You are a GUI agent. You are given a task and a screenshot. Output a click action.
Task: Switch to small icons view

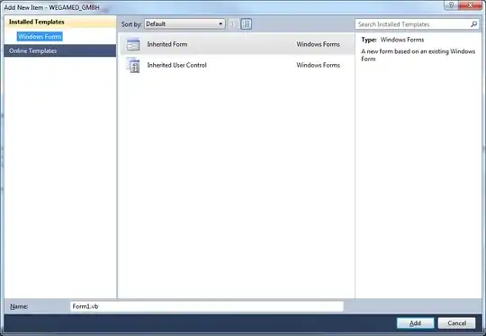tap(234, 24)
